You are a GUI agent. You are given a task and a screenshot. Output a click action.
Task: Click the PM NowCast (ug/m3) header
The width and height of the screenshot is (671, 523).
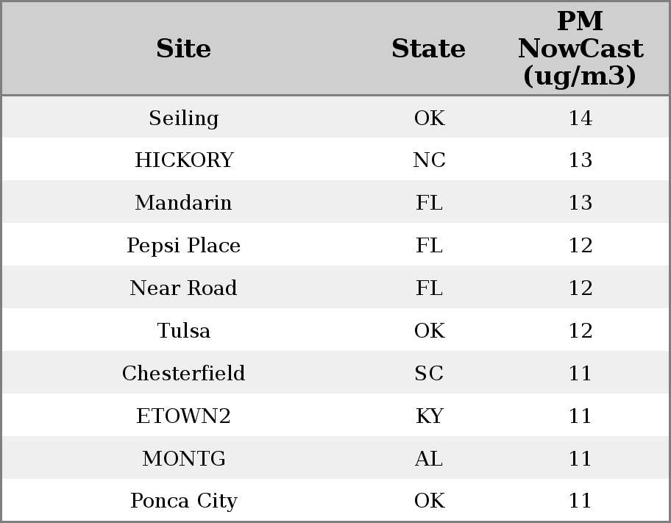click(x=581, y=49)
